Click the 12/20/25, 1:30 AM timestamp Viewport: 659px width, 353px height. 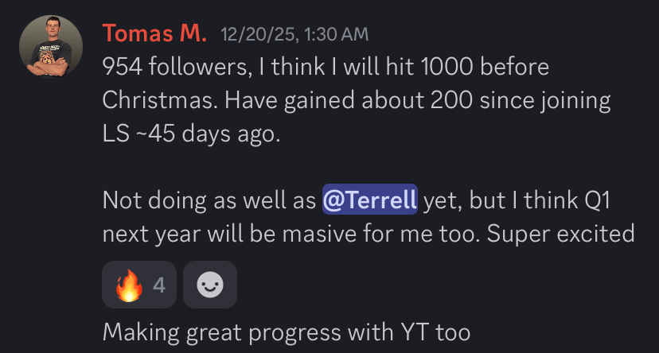[294, 34]
